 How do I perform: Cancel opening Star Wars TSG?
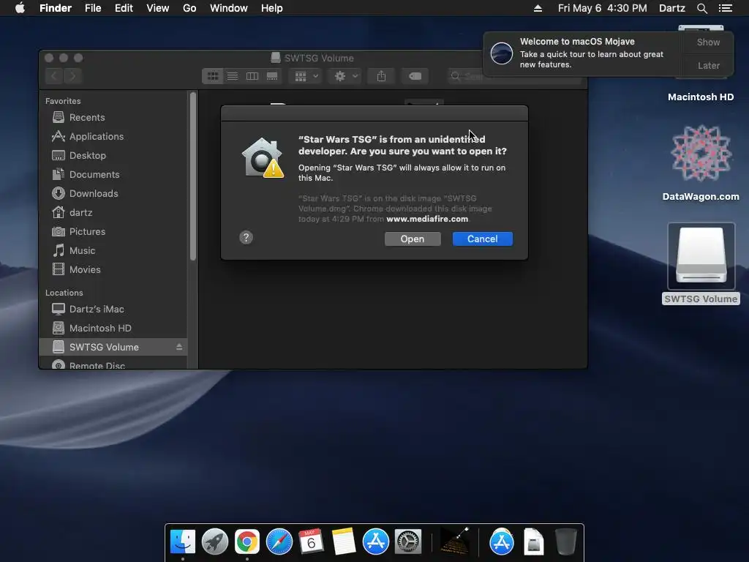tap(483, 239)
